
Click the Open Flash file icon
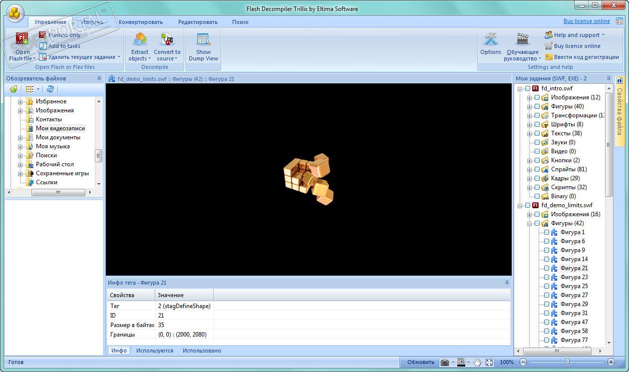click(22, 39)
